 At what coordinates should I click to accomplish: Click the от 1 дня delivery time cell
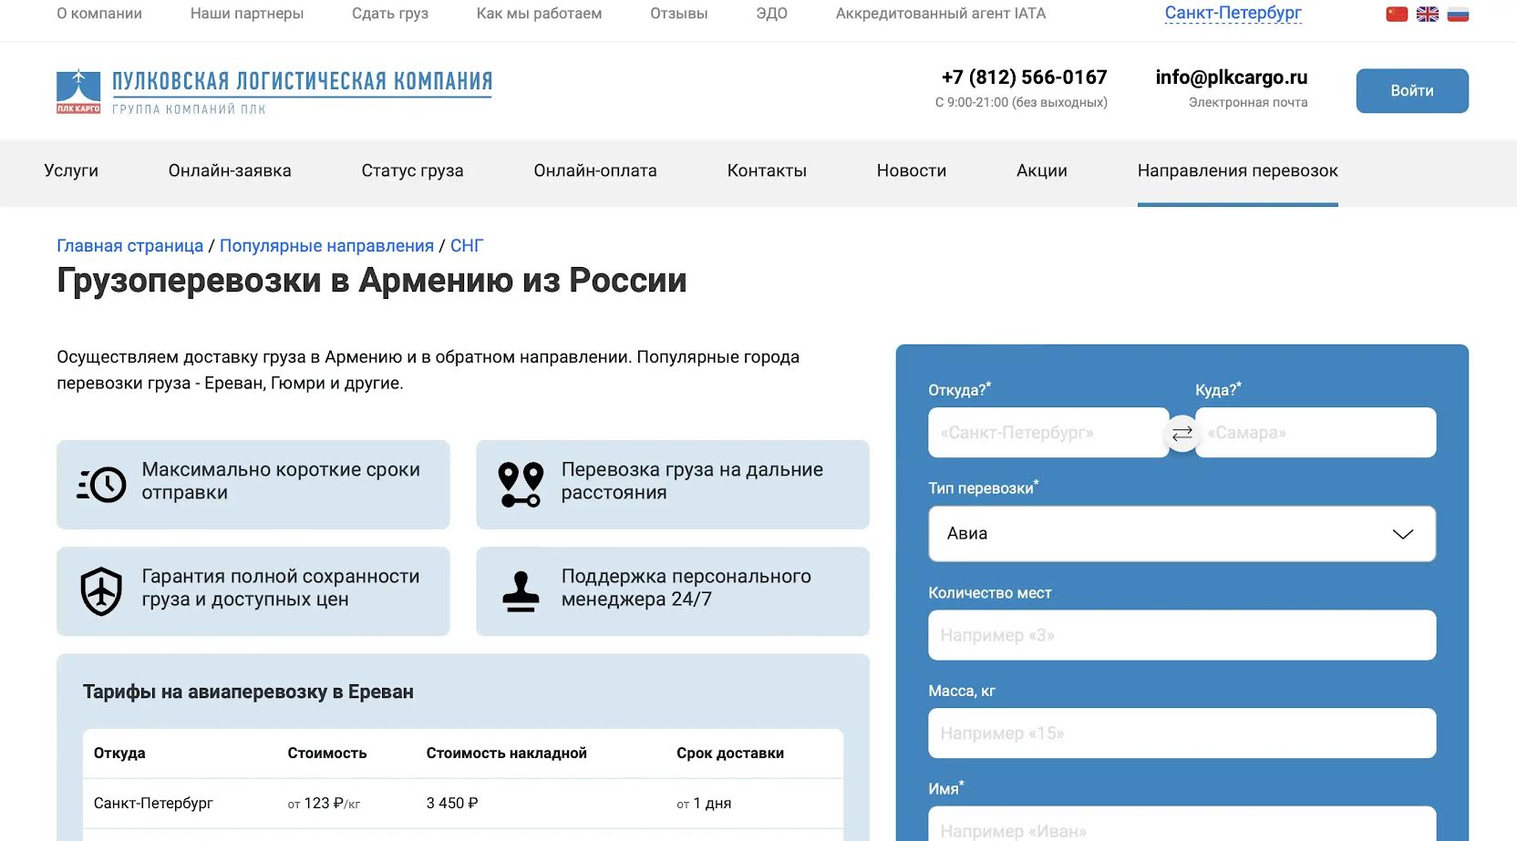(x=704, y=804)
